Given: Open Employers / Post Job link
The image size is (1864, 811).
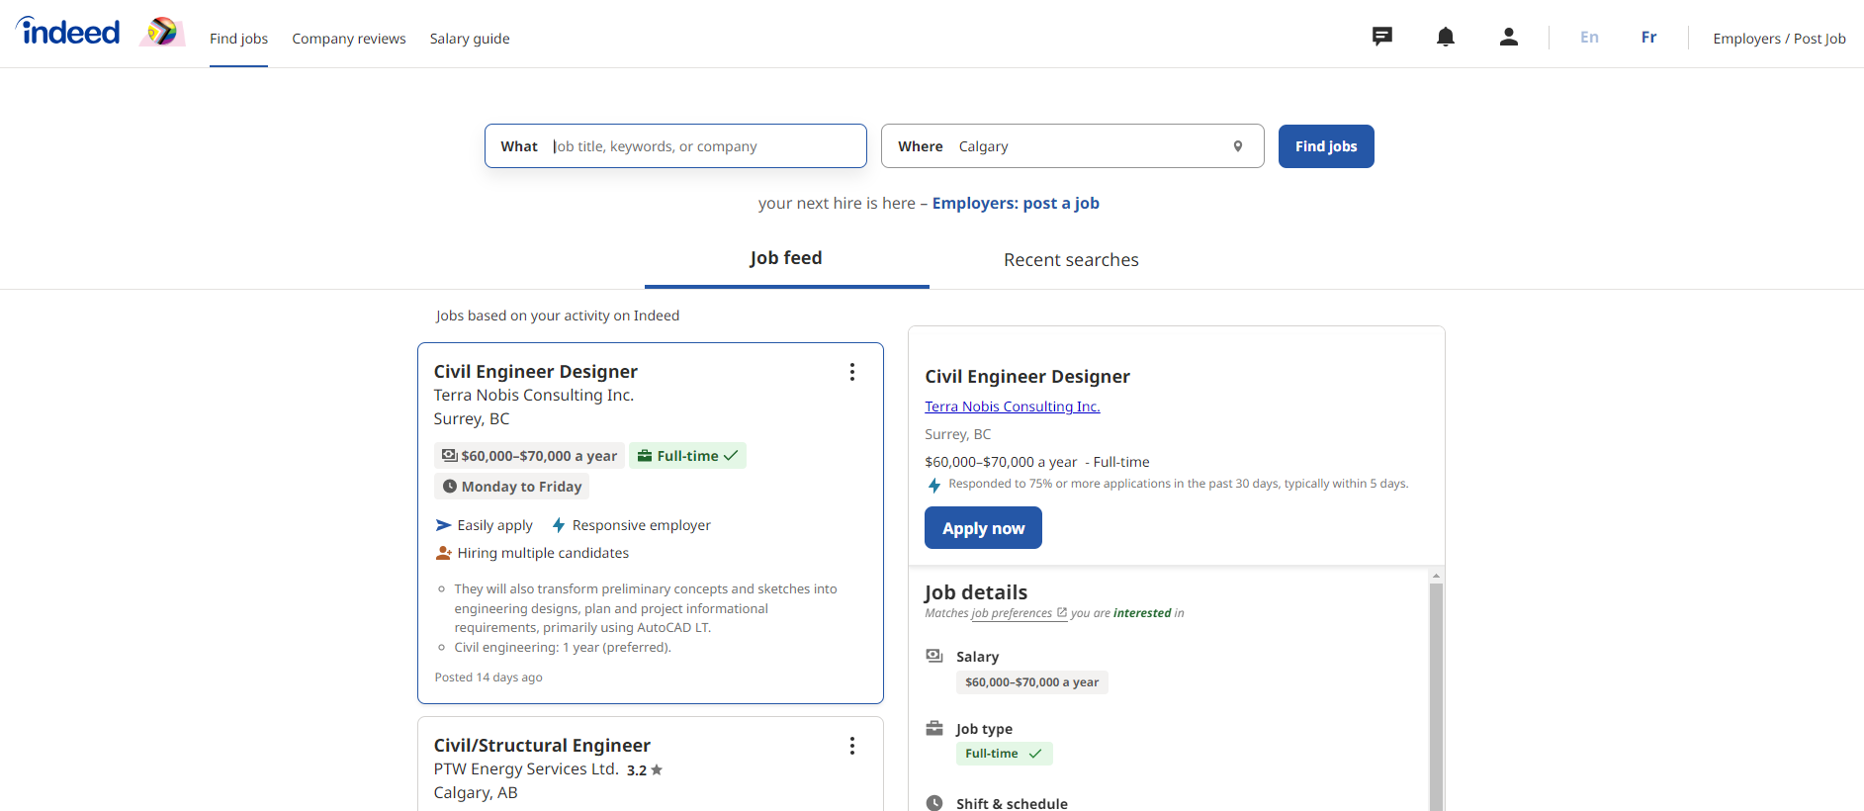Looking at the screenshot, I should 1779,39.
